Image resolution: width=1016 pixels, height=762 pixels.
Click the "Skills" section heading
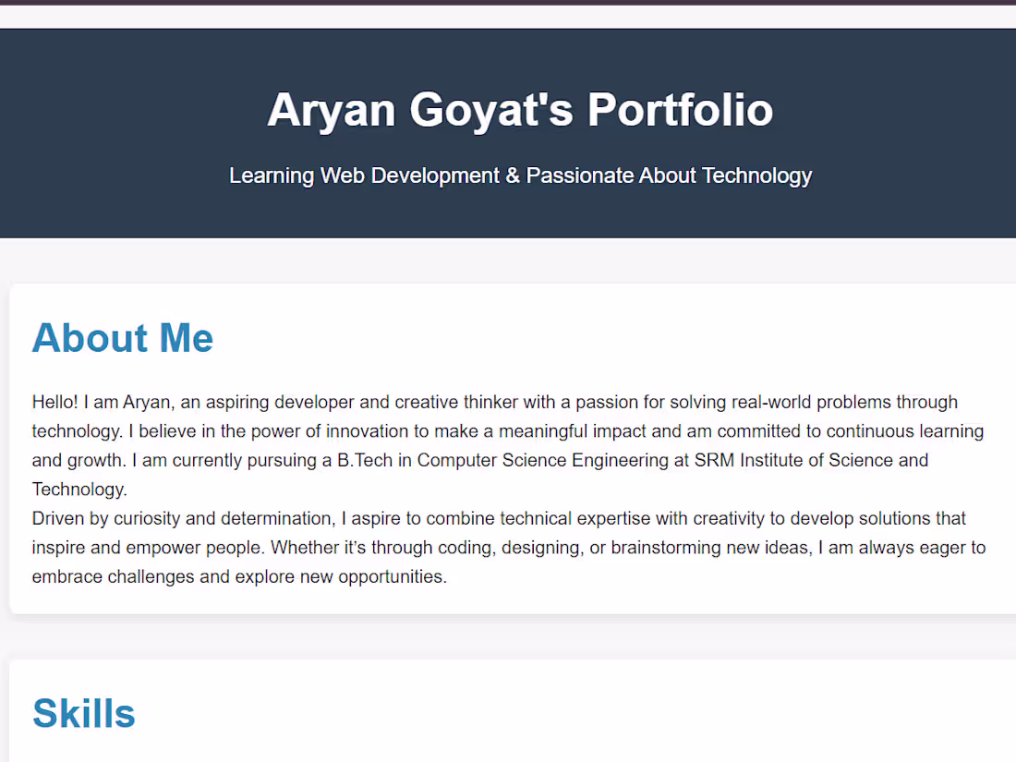coord(84,714)
